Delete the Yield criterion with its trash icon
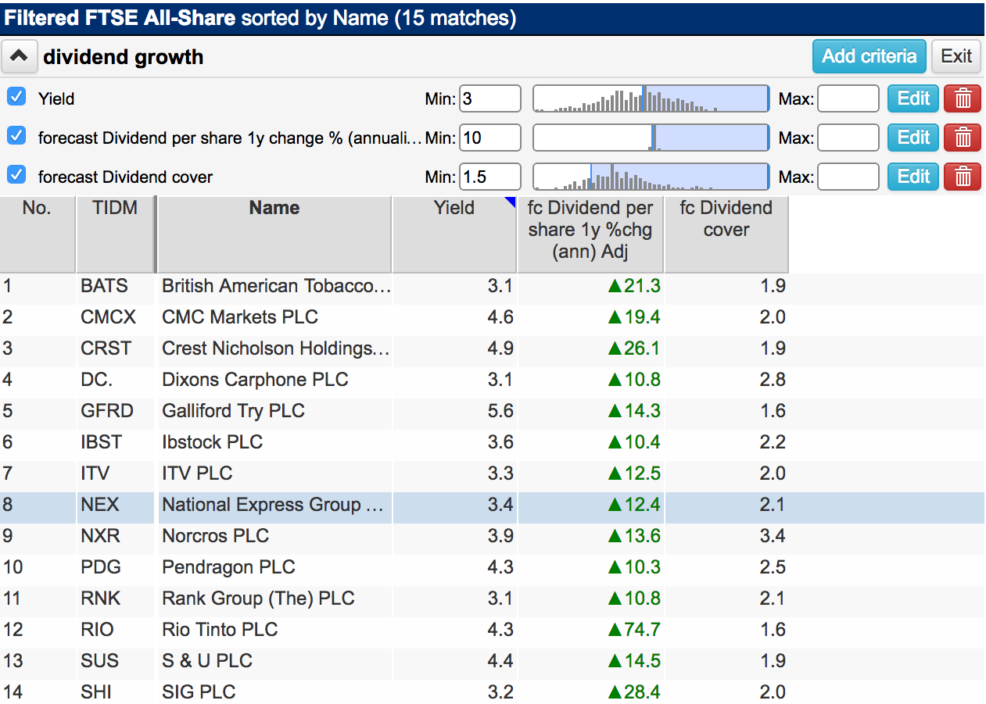This screenshot has width=986, height=704. [x=963, y=98]
